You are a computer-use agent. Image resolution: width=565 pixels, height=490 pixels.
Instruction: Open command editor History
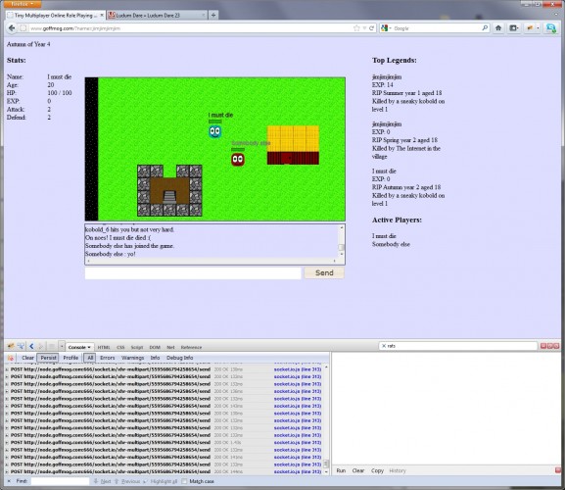point(398,470)
